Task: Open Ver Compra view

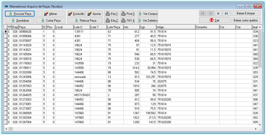Action: (147, 14)
